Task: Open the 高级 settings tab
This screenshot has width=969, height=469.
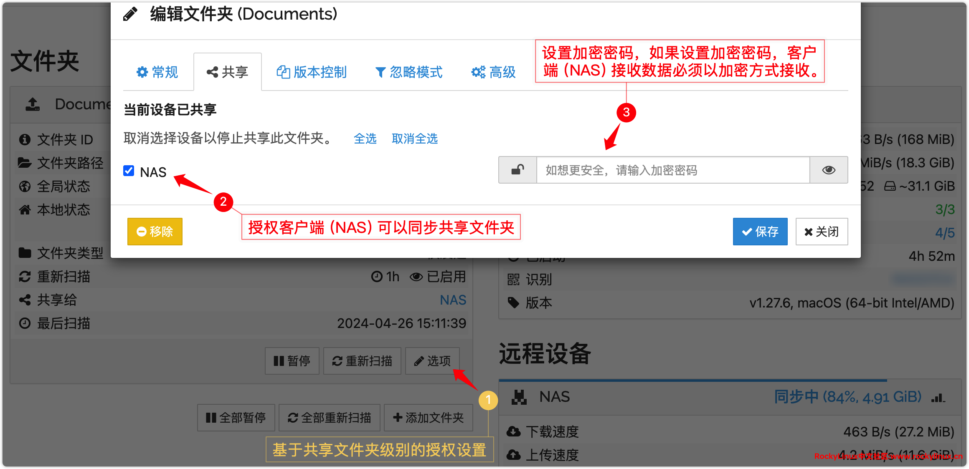Action: [x=494, y=72]
